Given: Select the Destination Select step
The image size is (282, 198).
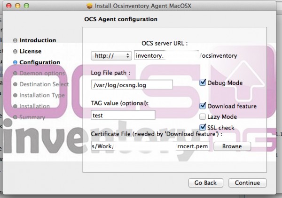Looking at the screenshot, I should point(44,84).
